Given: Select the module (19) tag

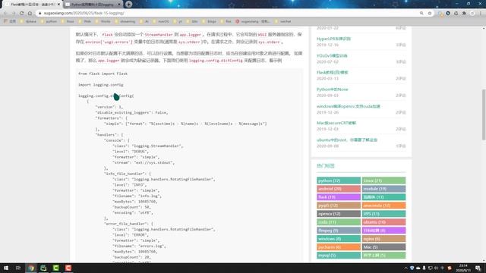Looking at the screenshot, I should 383,189.
